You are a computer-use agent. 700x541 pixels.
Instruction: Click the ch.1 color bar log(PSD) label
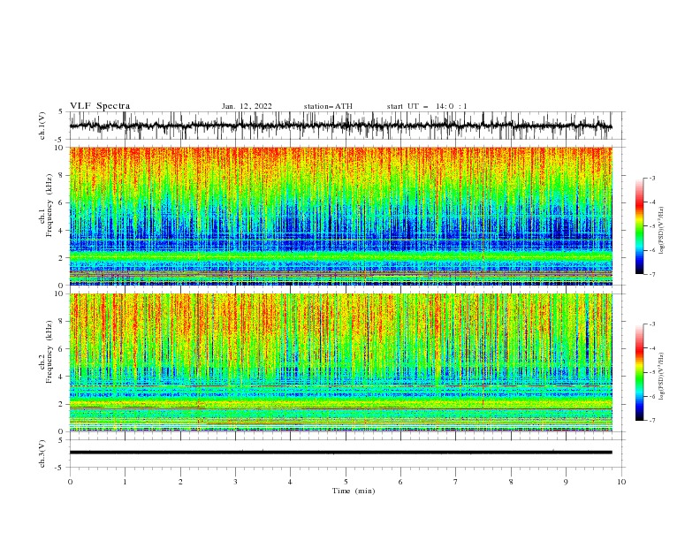tap(661, 231)
